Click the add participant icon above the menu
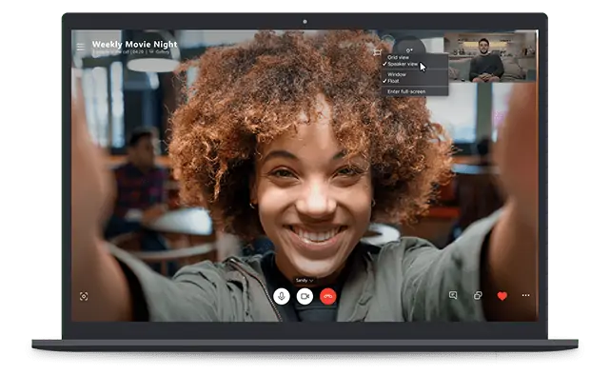 (x=409, y=50)
